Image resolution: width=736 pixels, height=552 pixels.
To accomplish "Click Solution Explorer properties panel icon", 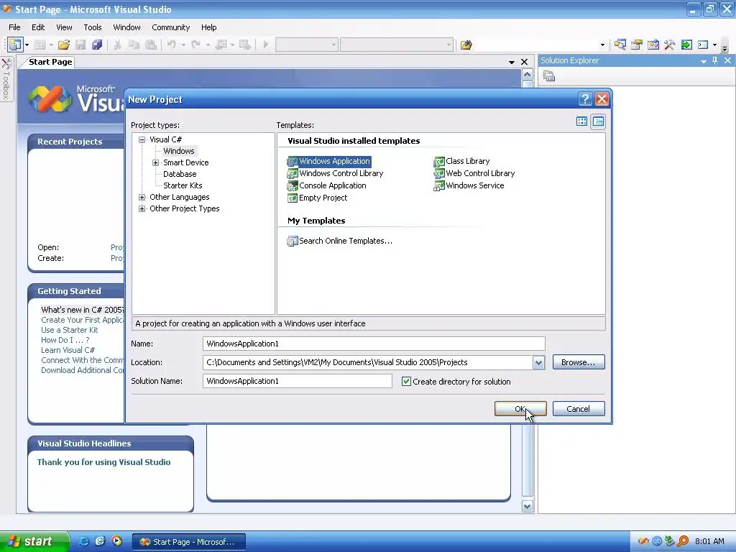I will pyautogui.click(x=549, y=75).
